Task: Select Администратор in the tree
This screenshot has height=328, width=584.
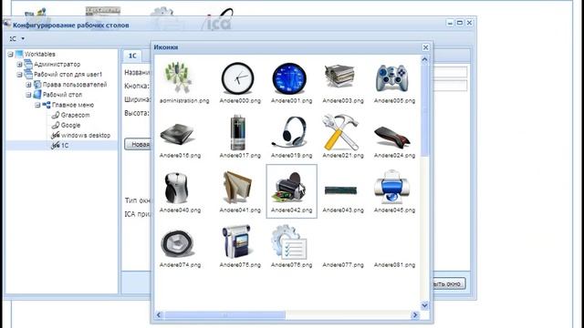Action: pos(57,65)
